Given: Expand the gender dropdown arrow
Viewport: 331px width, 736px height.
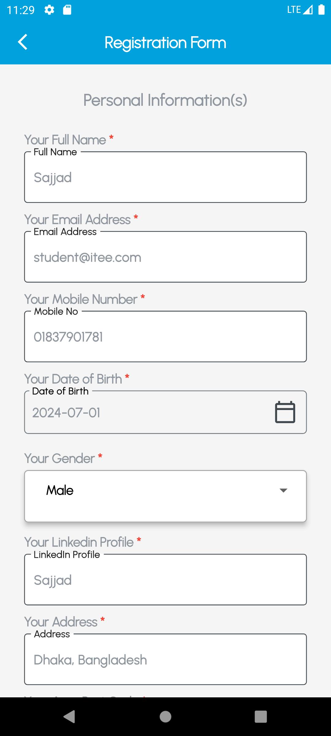Looking at the screenshot, I should 283,490.
